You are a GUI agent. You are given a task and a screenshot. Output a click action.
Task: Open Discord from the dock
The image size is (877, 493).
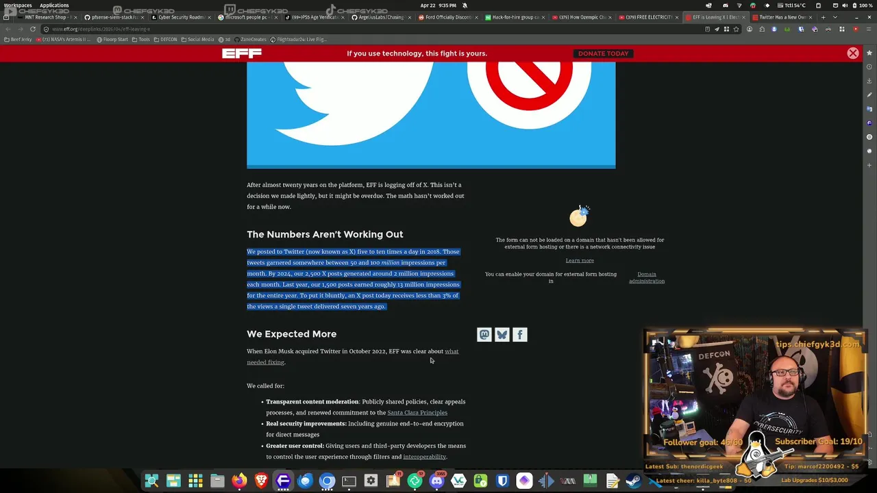[436, 481]
